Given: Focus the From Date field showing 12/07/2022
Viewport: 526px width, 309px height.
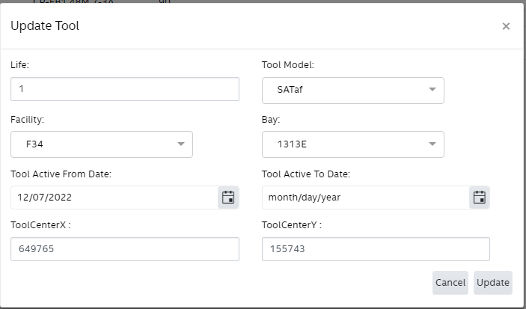Looking at the screenshot, I should click(x=114, y=198).
